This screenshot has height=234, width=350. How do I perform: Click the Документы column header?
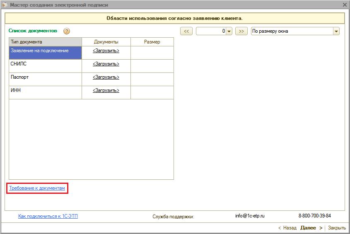pos(106,42)
